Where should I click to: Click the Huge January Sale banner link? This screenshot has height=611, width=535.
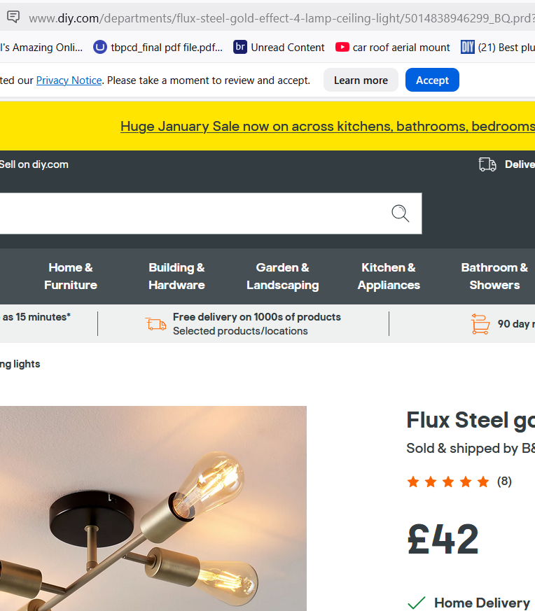[327, 127]
